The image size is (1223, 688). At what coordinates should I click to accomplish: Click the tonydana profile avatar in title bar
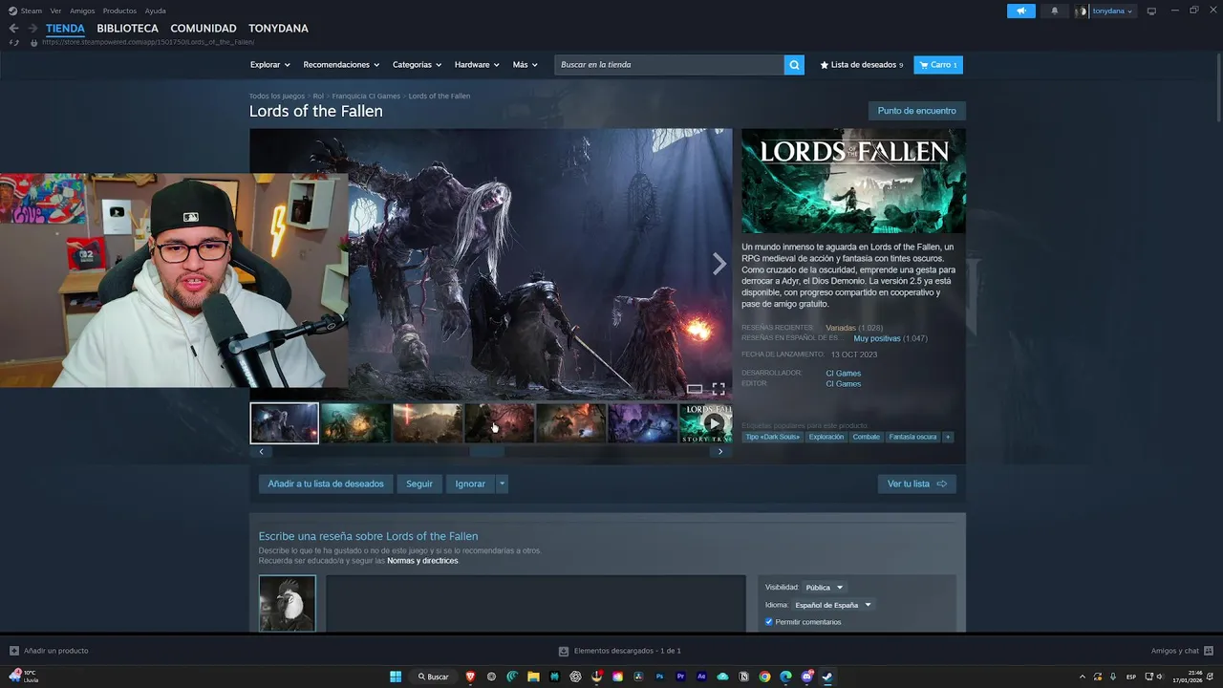(x=1082, y=11)
